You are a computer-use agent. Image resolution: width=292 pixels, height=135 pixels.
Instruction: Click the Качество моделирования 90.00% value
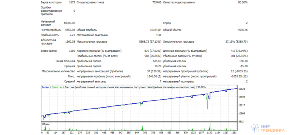[242, 2]
